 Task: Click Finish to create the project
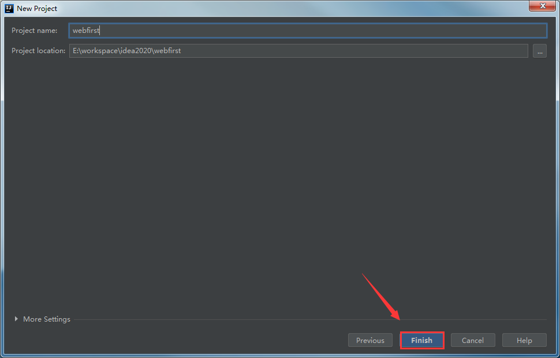(422, 340)
